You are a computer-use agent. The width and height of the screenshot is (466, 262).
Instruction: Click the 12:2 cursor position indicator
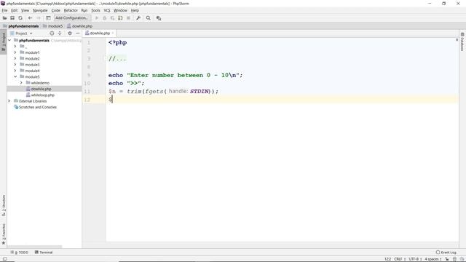(387, 259)
